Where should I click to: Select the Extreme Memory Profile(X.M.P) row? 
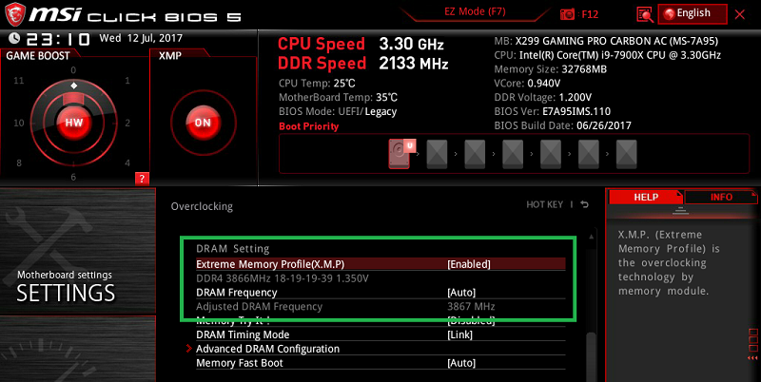tap(380, 264)
